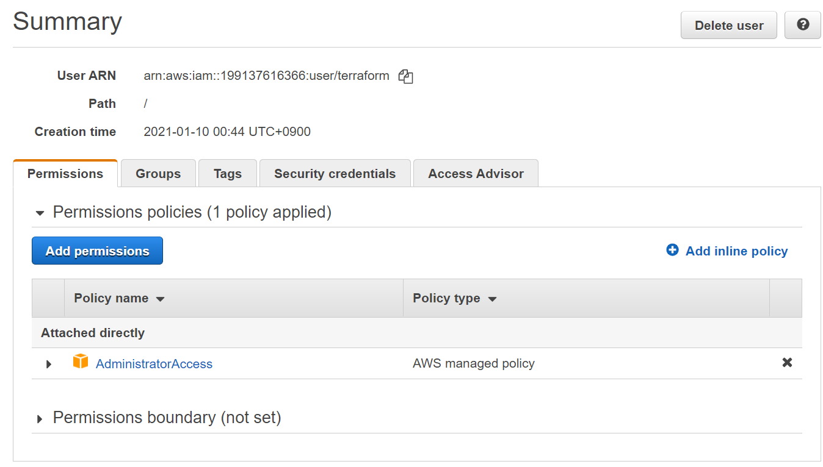Click the Attached directly group row
Image resolution: width=823 pixels, height=467 pixels.
point(416,333)
